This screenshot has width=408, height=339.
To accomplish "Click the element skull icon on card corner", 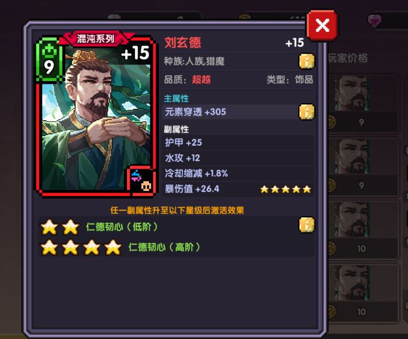I will click(141, 181).
